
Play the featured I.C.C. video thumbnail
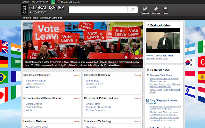(163, 40)
